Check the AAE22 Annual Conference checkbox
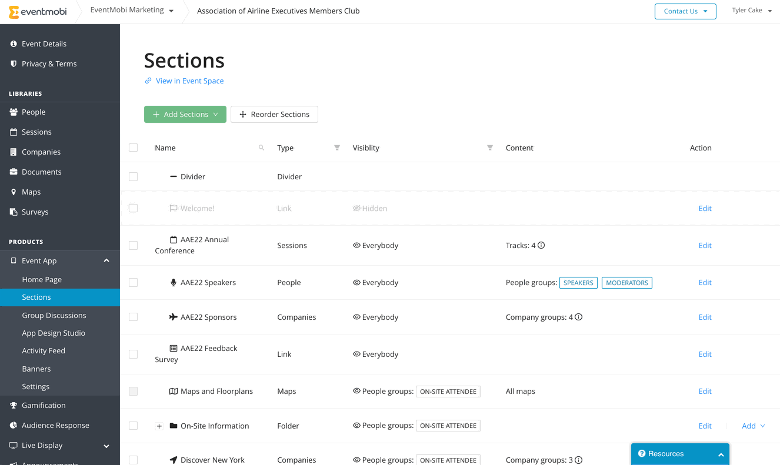This screenshot has height=465, width=780. (x=134, y=245)
